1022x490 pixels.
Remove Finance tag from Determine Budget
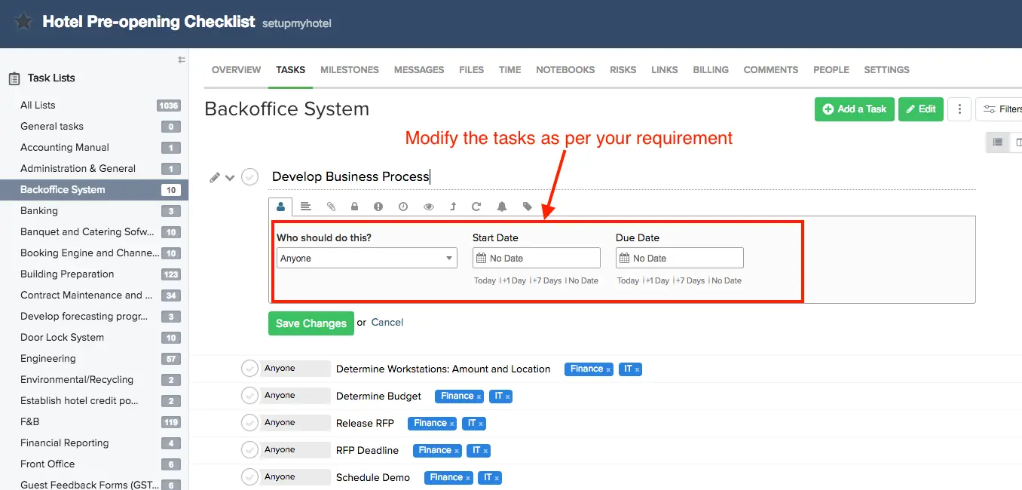[x=479, y=397]
